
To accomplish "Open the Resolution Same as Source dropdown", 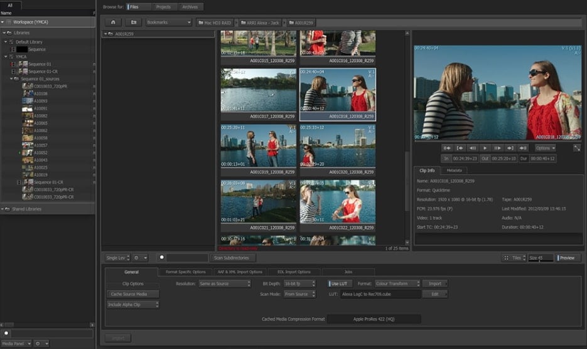I will point(225,284).
